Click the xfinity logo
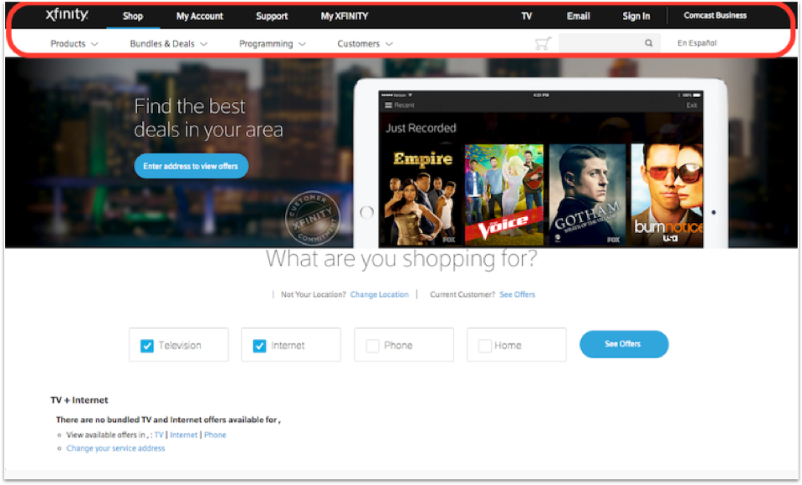Screen dimensions: 802x485 coord(67,14)
